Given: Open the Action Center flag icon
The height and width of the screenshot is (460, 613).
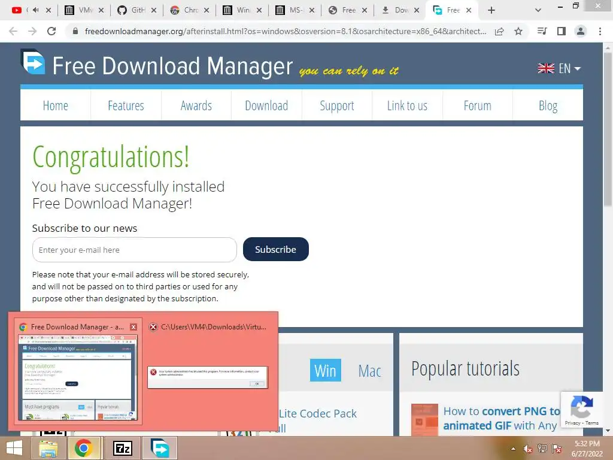Looking at the screenshot, I should (x=557, y=449).
